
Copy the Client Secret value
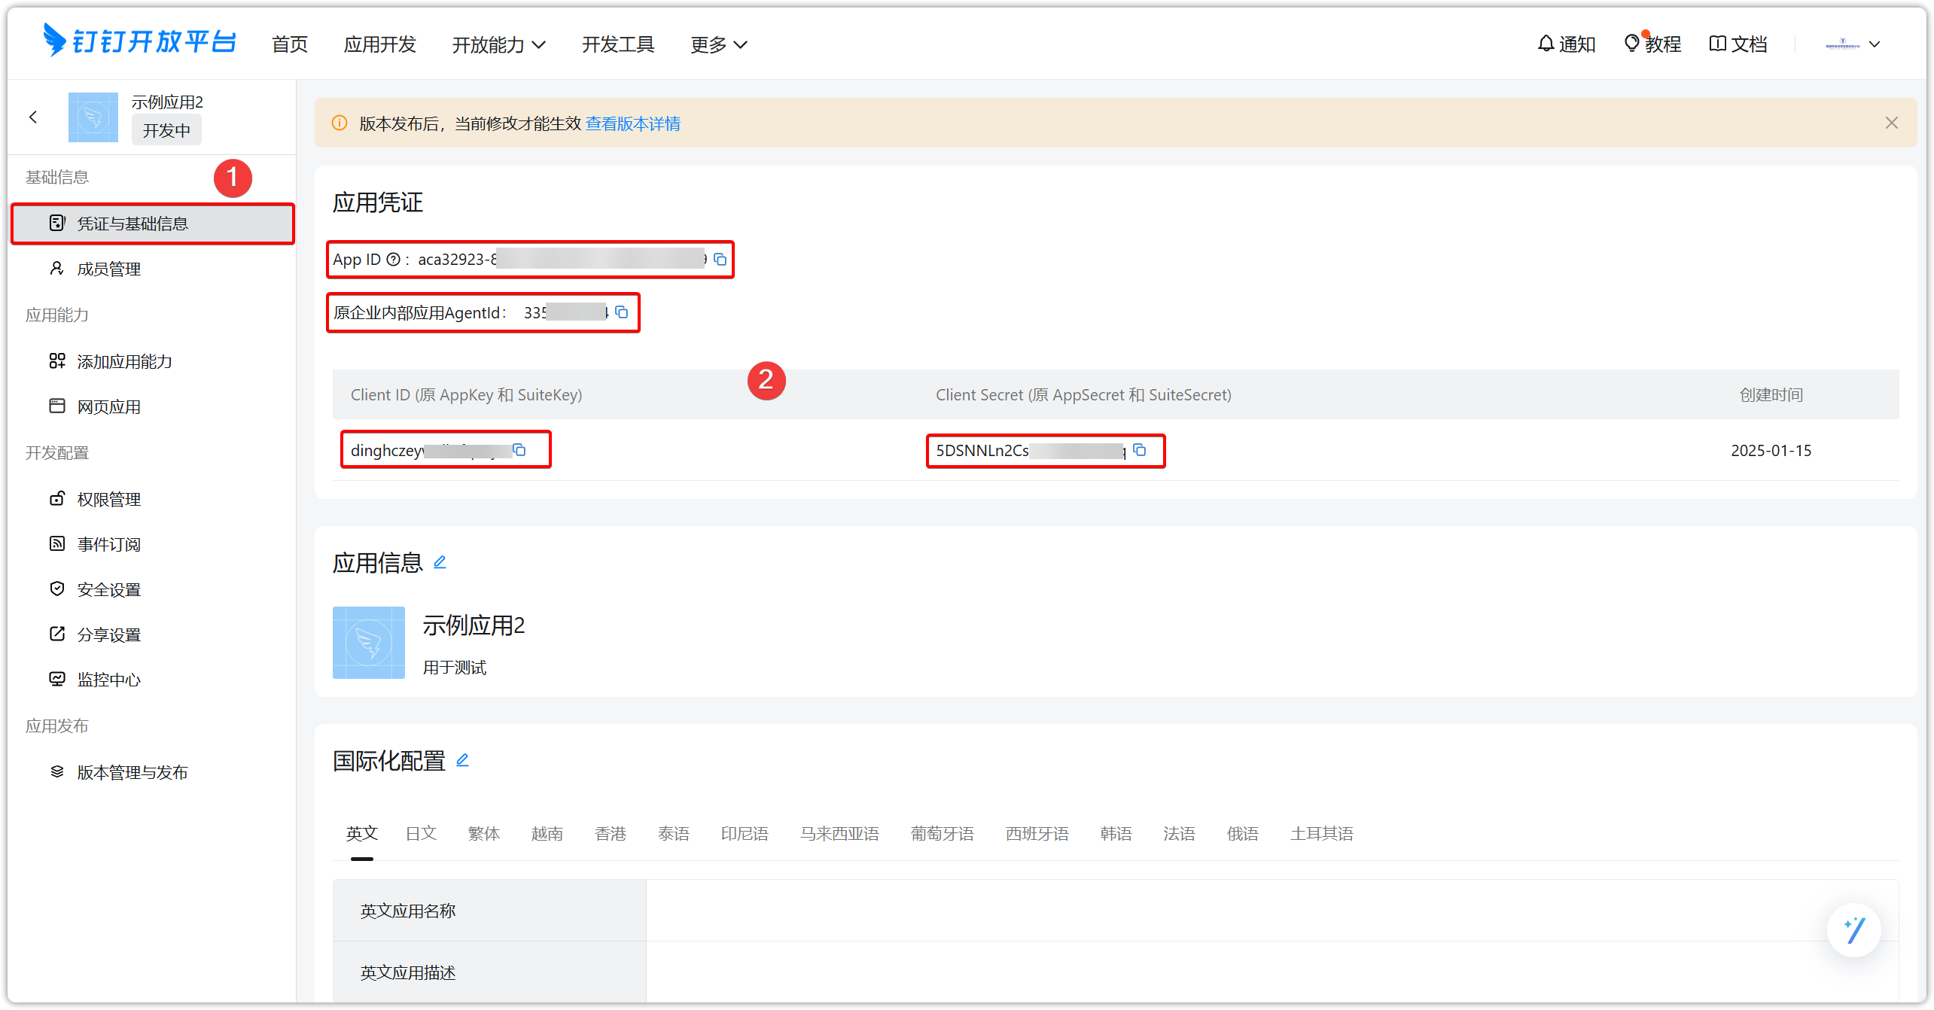tap(1140, 450)
